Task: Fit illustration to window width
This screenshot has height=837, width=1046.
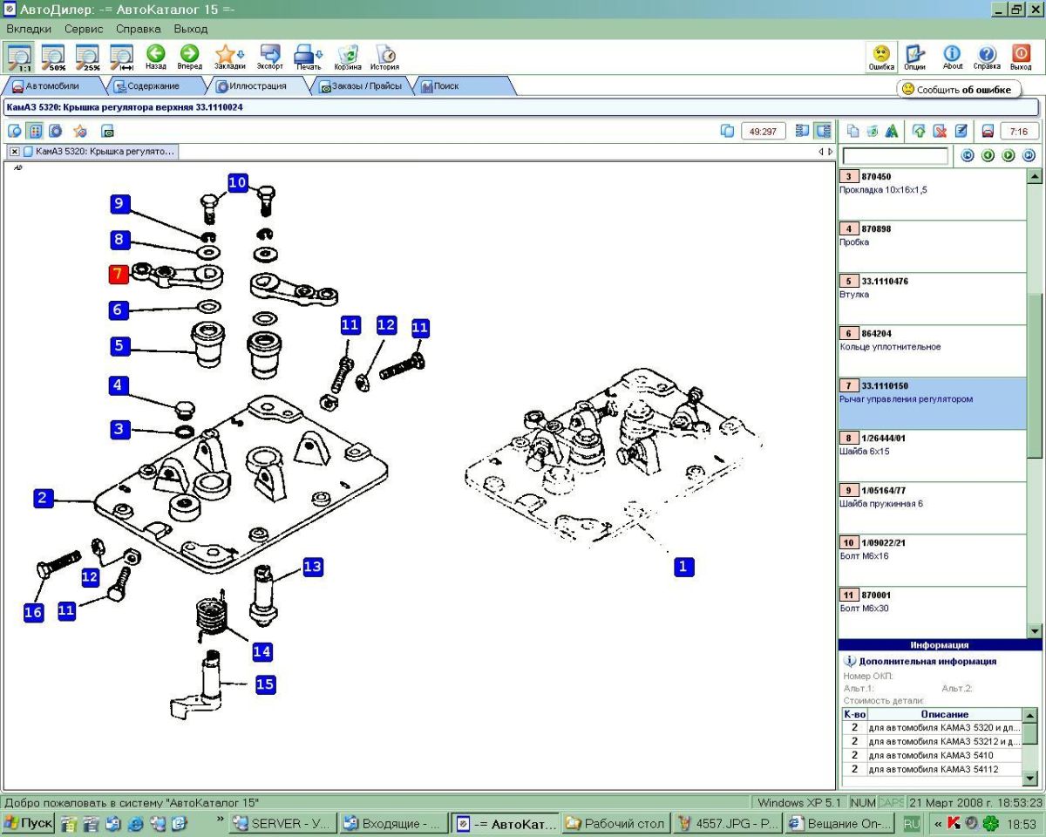Action: coord(122,57)
